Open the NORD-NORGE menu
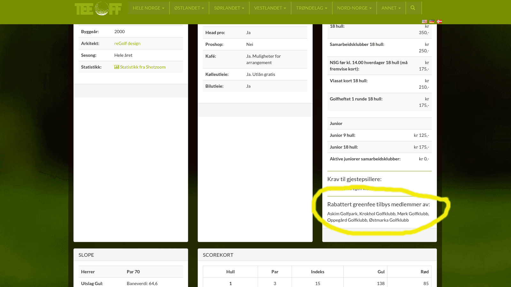 click(x=354, y=8)
